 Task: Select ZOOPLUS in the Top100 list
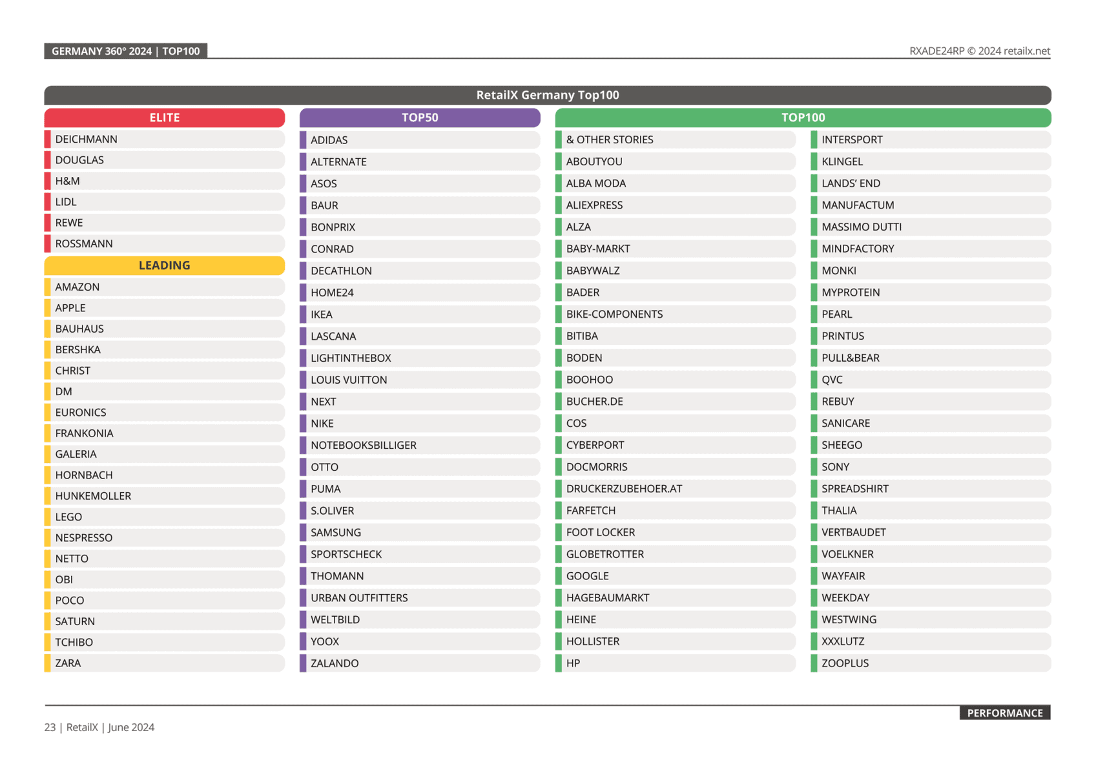click(931, 663)
